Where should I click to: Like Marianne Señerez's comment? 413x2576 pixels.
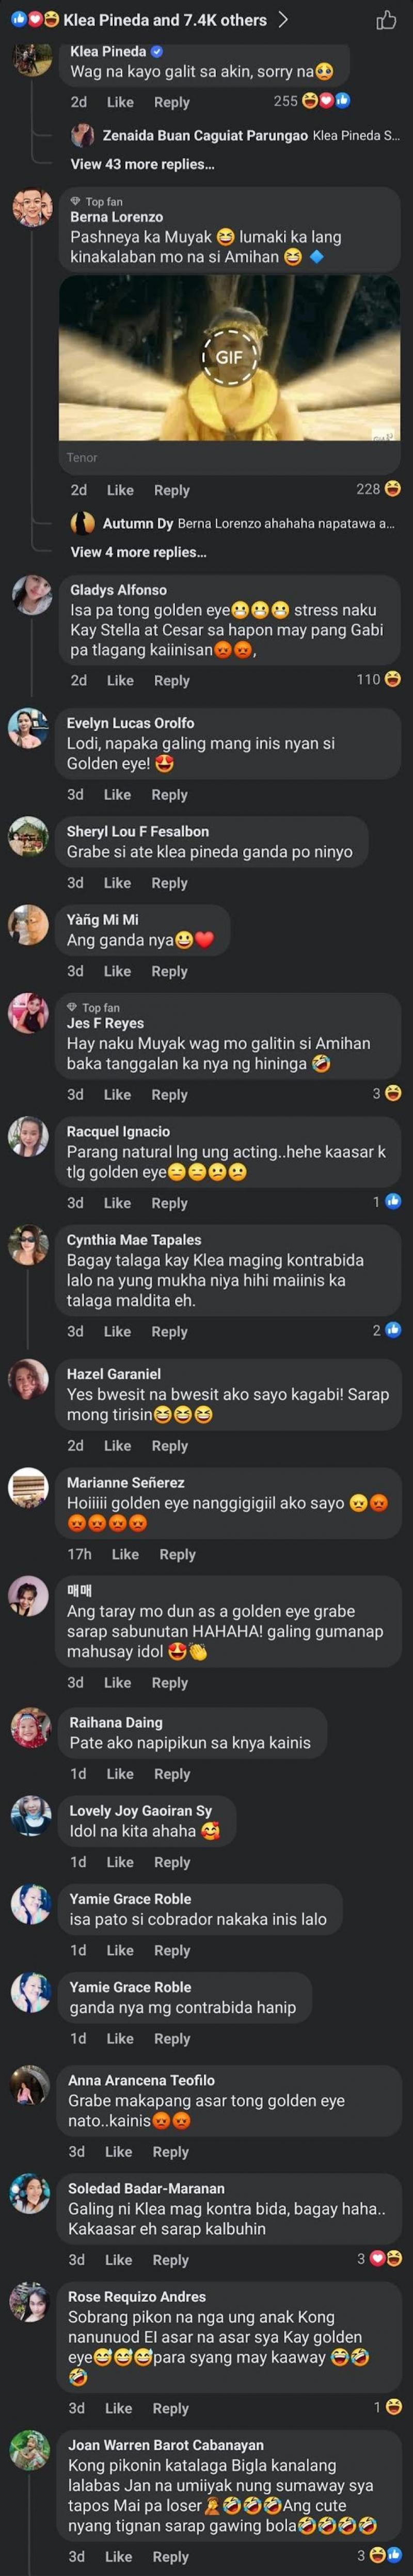click(x=125, y=1554)
